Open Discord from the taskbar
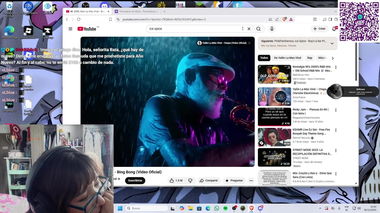 tap(260, 208)
